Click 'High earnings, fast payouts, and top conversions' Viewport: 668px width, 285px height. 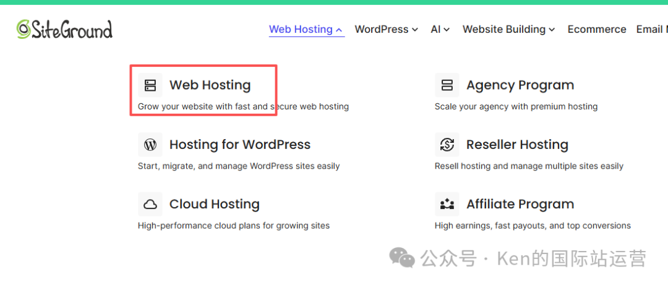(x=533, y=226)
